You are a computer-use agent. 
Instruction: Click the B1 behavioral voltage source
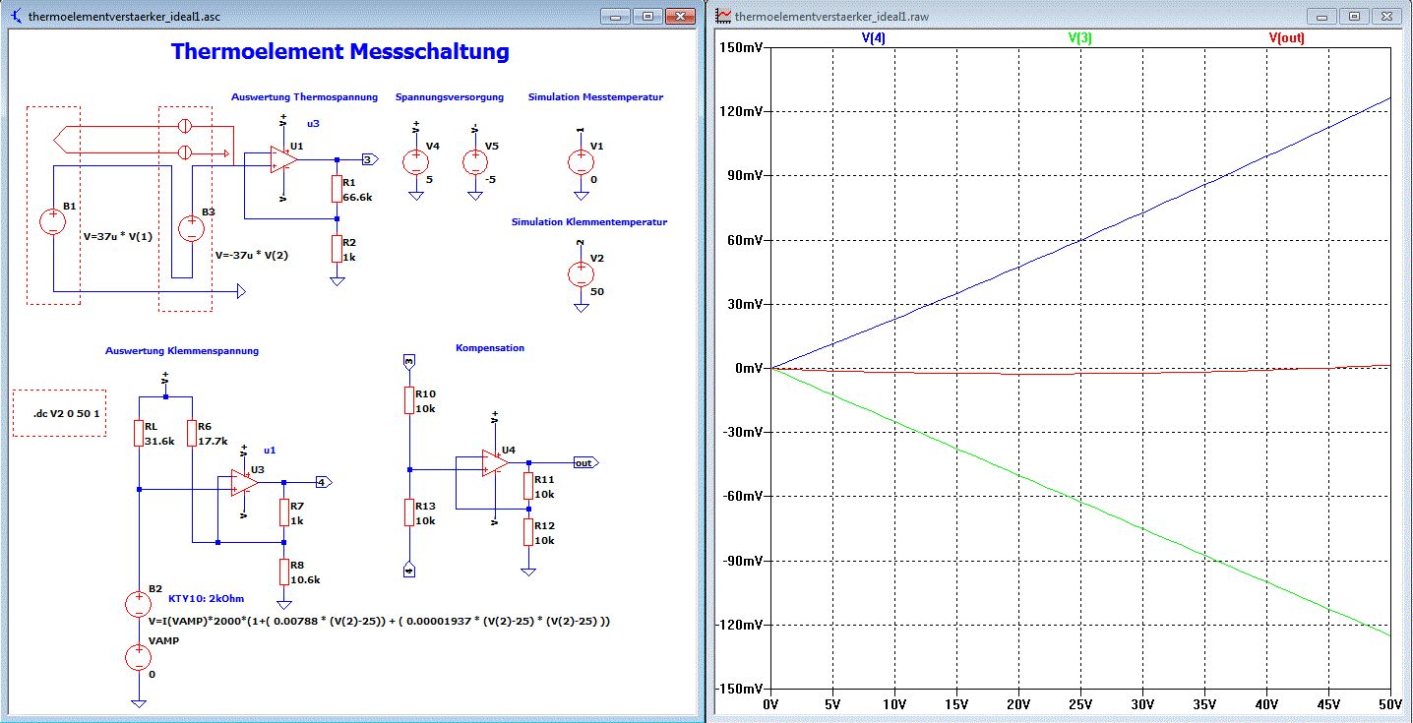(51, 222)
